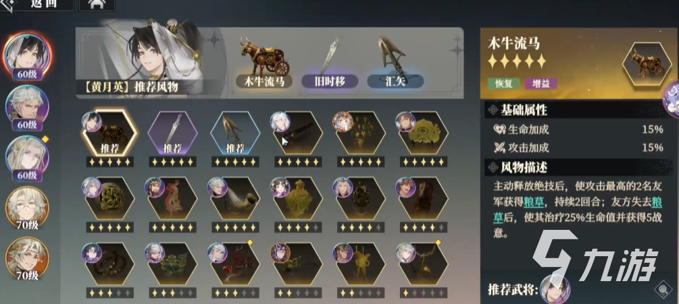Select the bottom 70级 hero portrait

27,259
